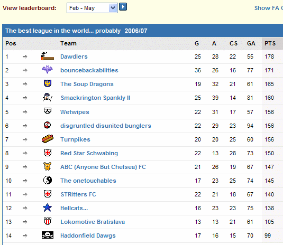Click the yin-yang icon for The onetouchables
The height and width of the screenshot is (245, 283).
48,180
